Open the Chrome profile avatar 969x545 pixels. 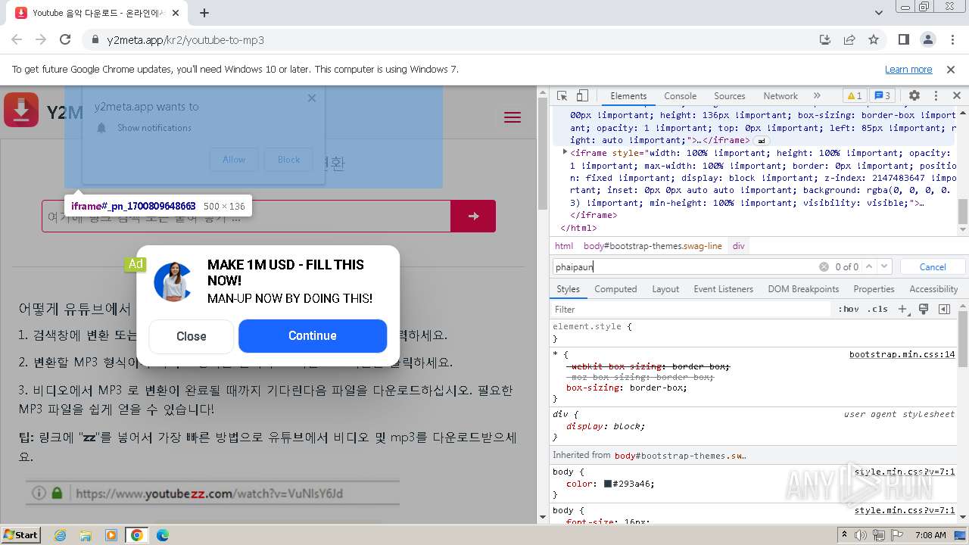(x=928, y=39)
